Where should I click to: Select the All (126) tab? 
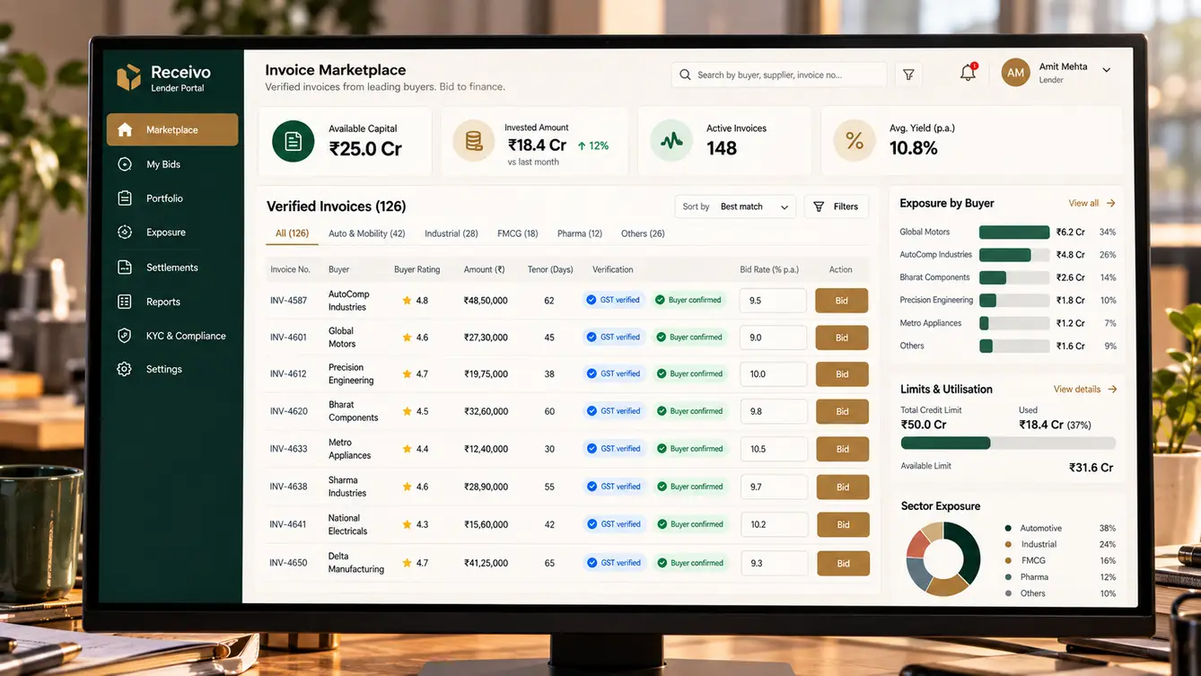(292, 233)
